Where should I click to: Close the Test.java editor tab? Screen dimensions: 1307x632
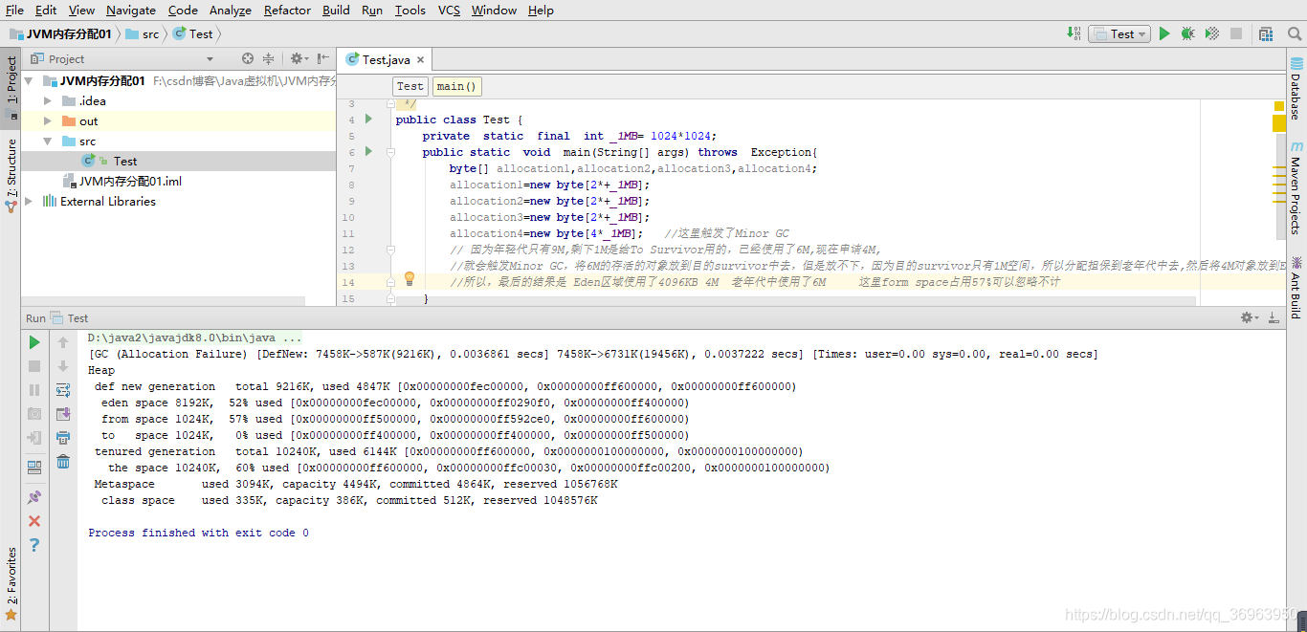pos(420,60)
